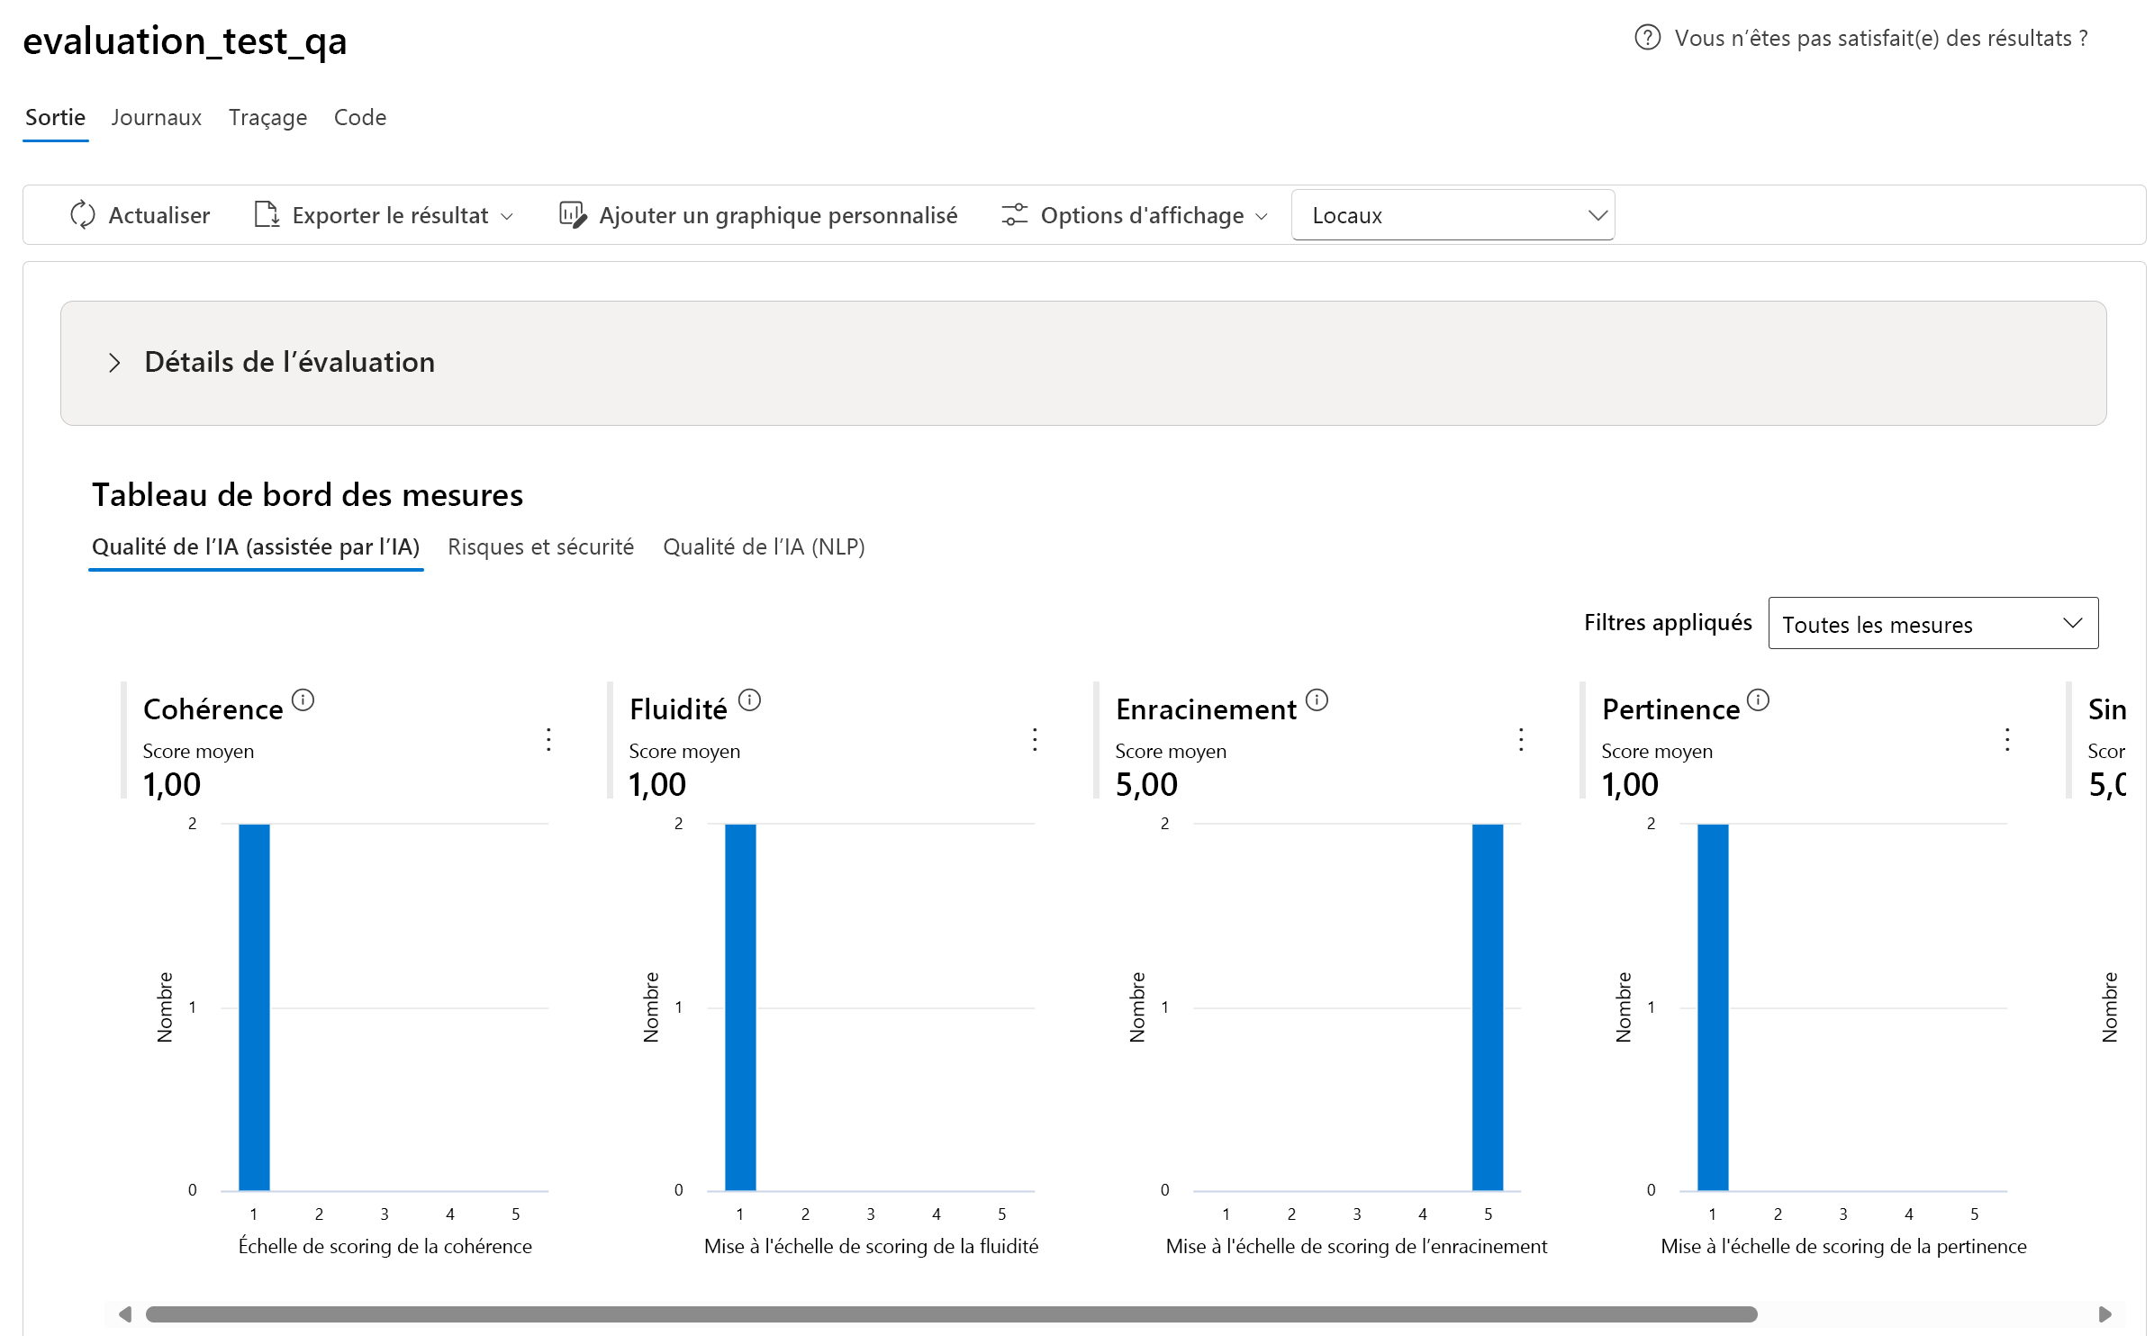Screen dimensions: 2154x1336
Task: Click the Pertinence chart blue bar
Action: click(1713, 1007)
